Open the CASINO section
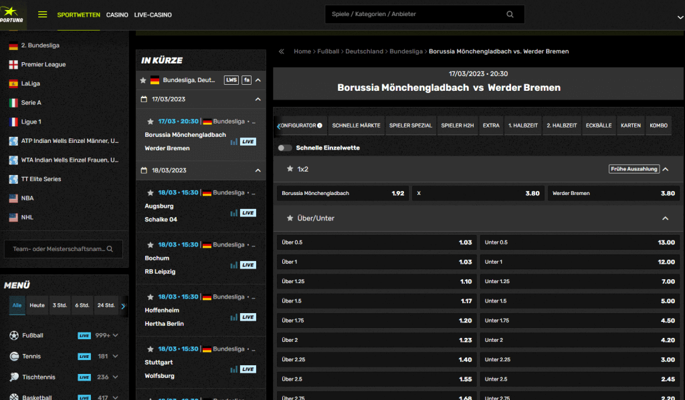 (x=117, y=15)
